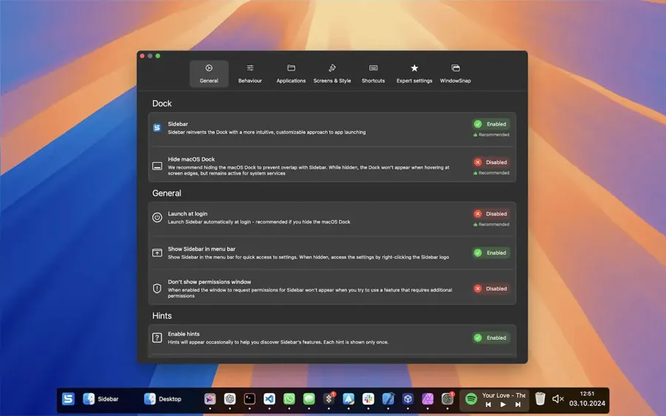Open WhatsApp from the dock
The image size is (666, 416).
(x=289, y=399)
